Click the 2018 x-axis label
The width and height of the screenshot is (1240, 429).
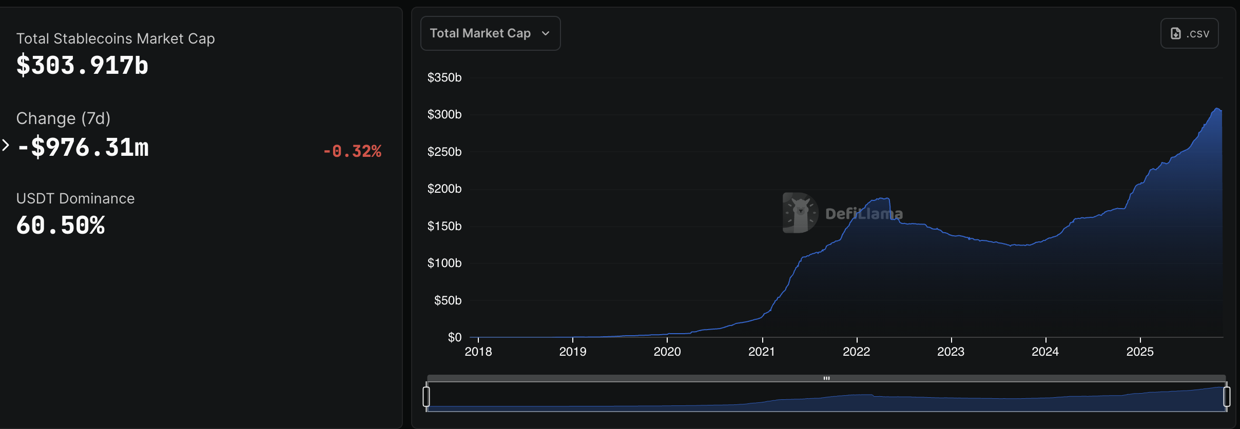click(478, 352)
